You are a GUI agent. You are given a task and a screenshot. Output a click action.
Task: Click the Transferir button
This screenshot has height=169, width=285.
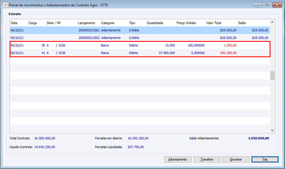click(207, 160)
